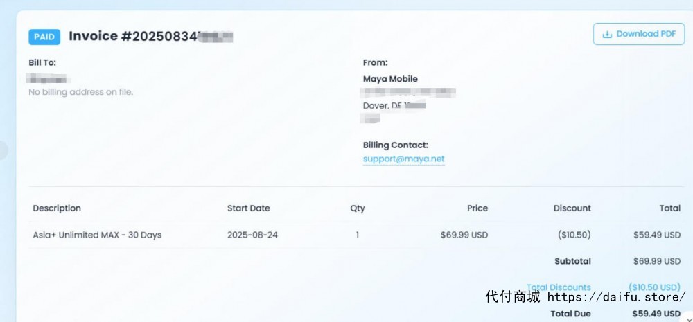The image size is (693, 322).
Task: Click the Description column header
Action: click(x=57, y=208)
